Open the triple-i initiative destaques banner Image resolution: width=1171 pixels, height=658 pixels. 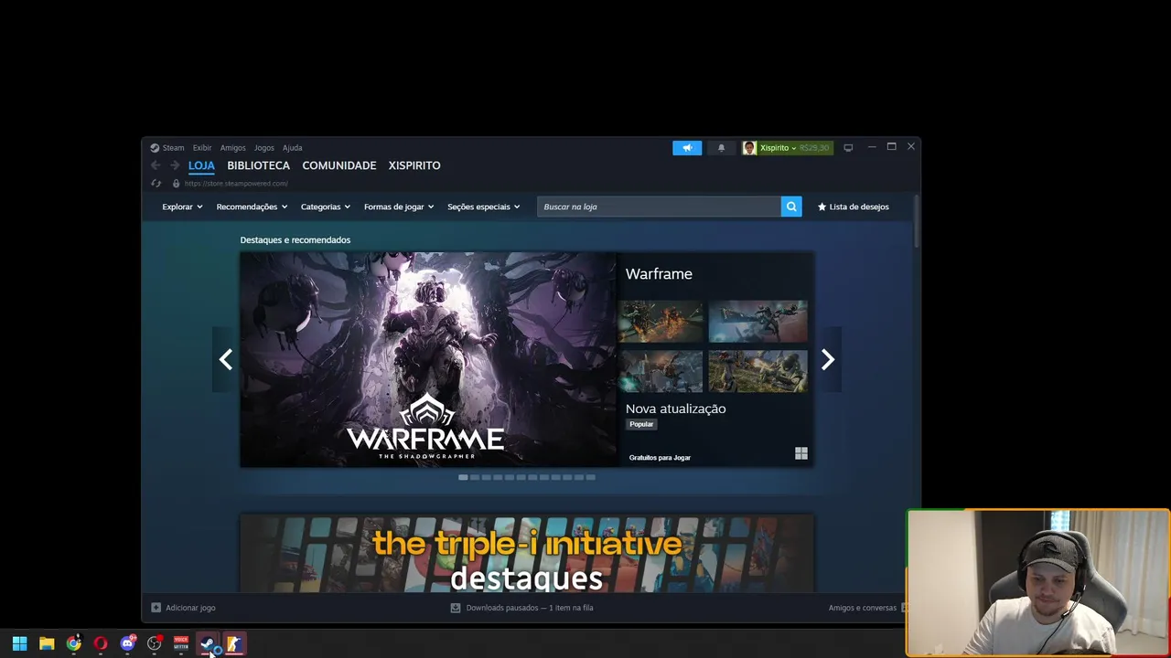pyautogui.click(x=527, y=554)
